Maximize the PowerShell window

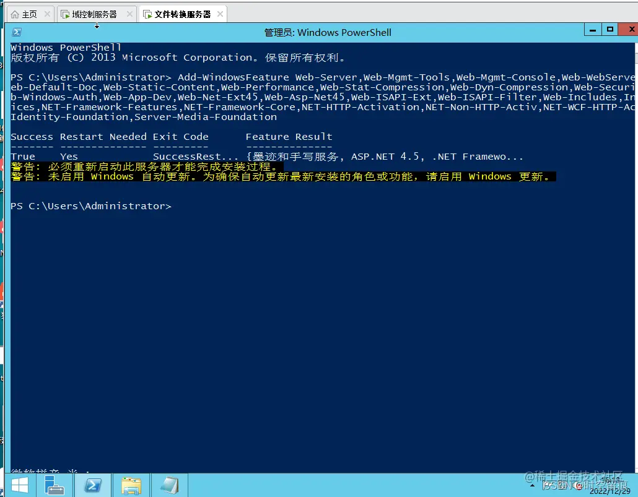pos(610,29)
